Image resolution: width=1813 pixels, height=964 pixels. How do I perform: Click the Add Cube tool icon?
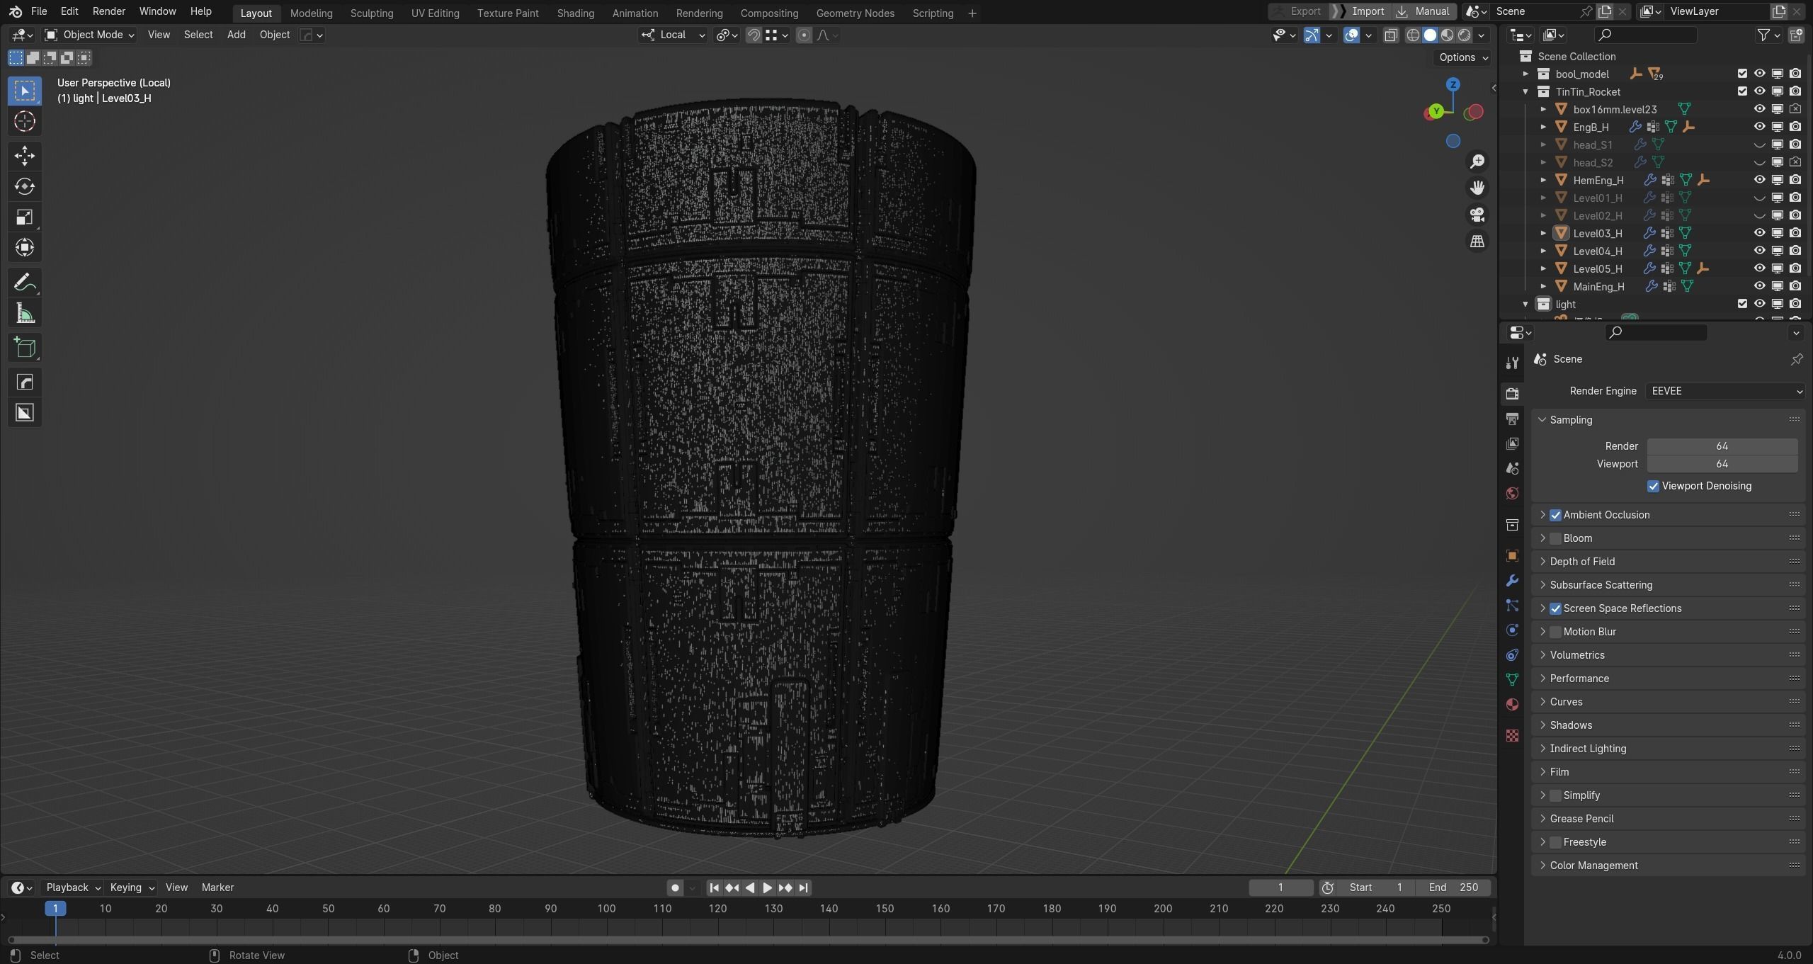(25, 348)
